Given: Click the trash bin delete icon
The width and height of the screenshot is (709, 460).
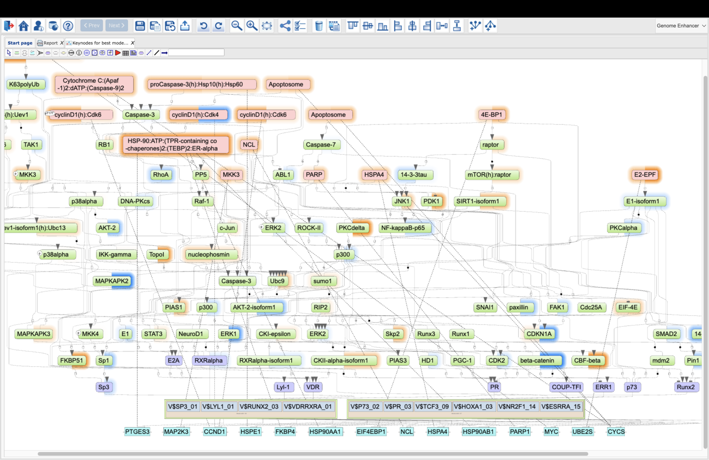Looking at the screenshot, I should [319, 26].
